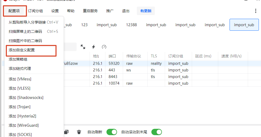The width and height of the screenshot is (261, 137).
Task: Switch to the 123 subscription tab
Action: 84,25
